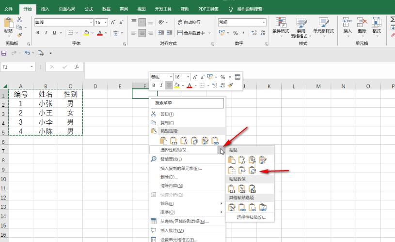Toggle ribbon center horizontal alignment
Screen dimensions: 395x242
pyautogui.click(x=142, y=33)
